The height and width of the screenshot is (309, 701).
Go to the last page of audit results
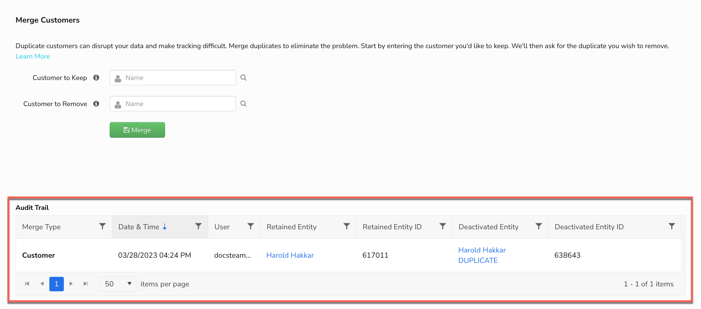click(x=86, y=284)
